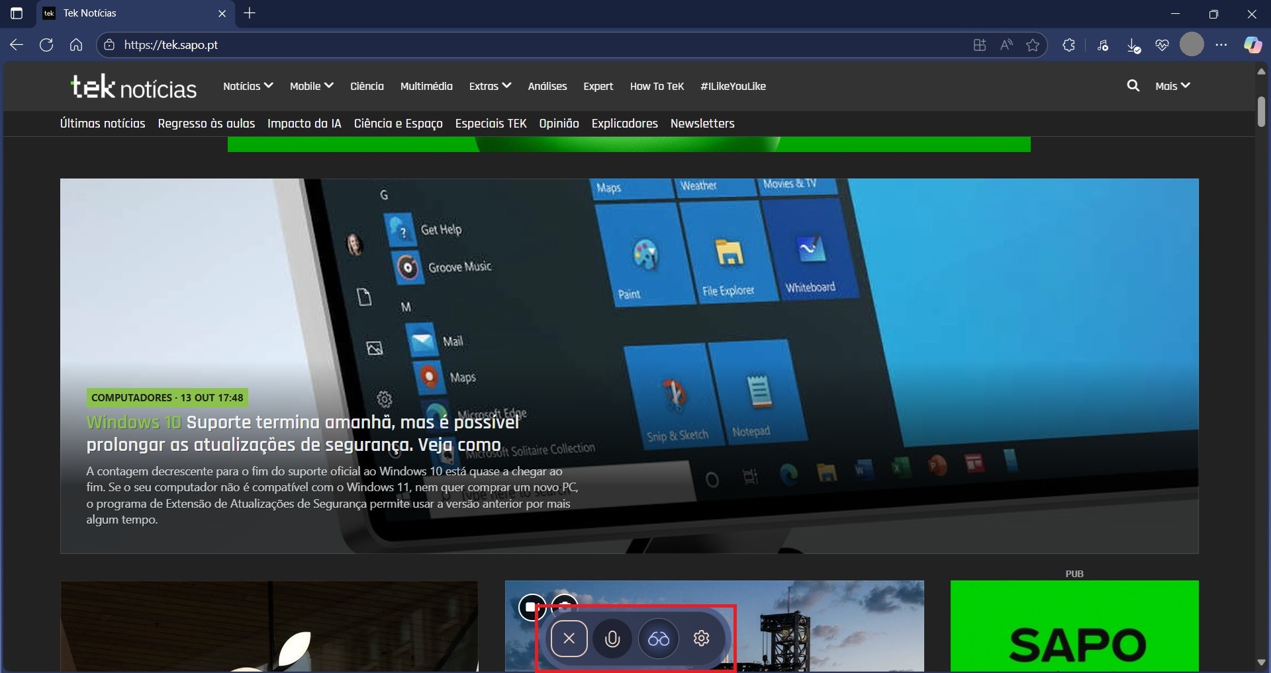1271x673 pixels.
Task: Open the site search magnifier
Action: (1133, 86)
